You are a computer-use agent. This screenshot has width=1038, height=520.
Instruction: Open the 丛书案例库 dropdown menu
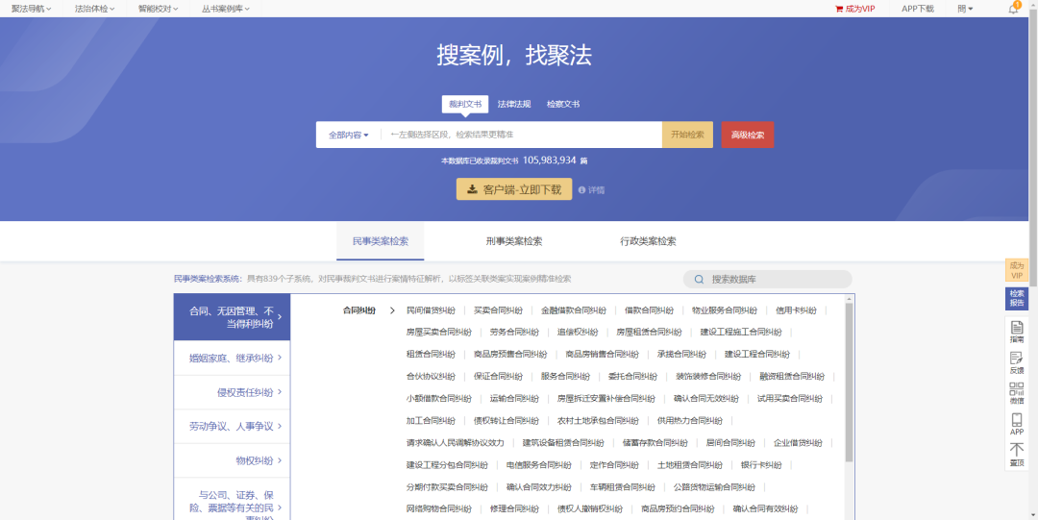pos(226,9)
